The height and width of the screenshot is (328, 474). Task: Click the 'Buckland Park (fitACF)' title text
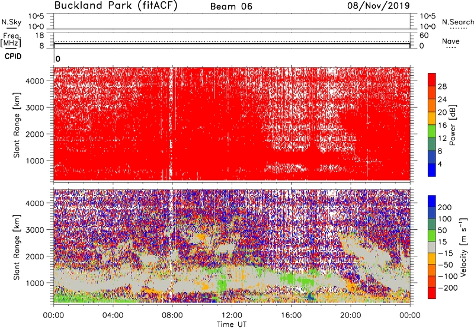click(x=116, y=6)
